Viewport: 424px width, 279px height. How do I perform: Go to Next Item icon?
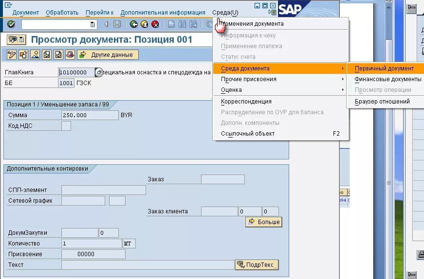(x=58, y=55)
